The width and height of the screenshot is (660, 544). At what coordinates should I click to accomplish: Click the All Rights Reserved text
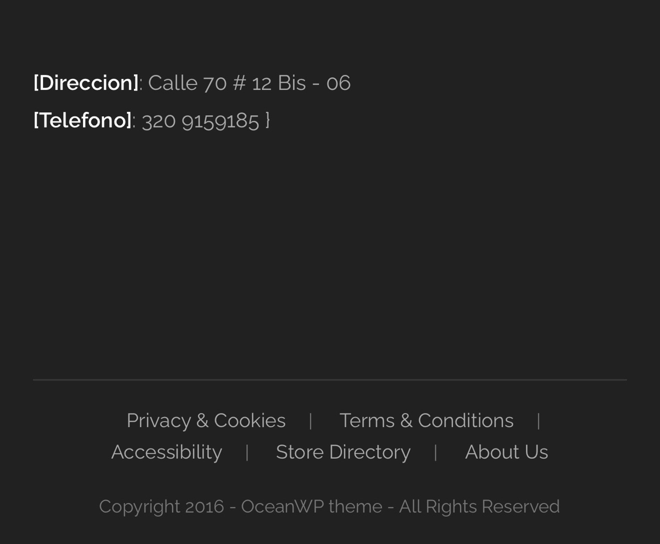point(479,507)
